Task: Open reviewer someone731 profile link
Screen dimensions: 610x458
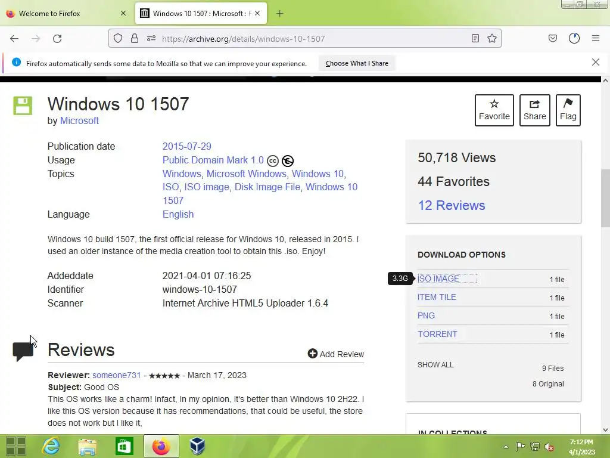Action: point(116,375)
